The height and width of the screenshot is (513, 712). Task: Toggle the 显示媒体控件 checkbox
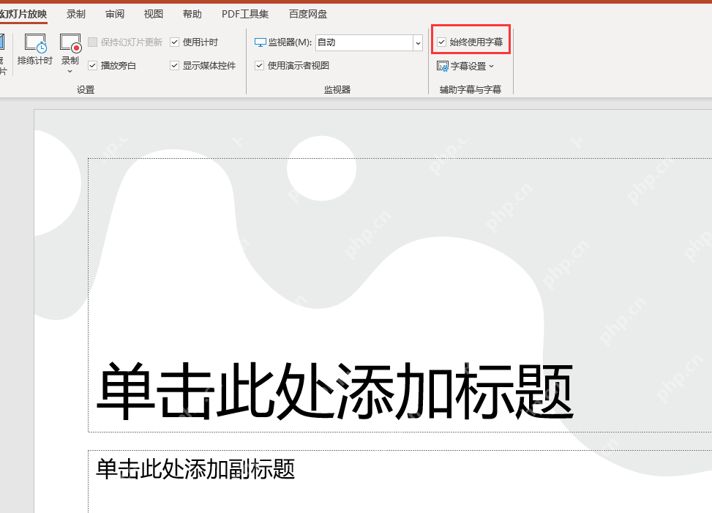coord(174,66)
